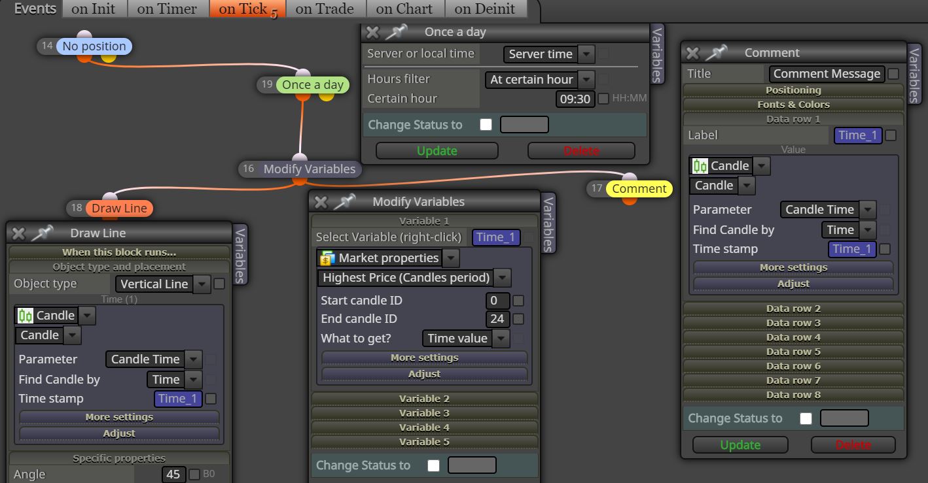Close the Modify Variables panel
928x483 pixels.
coord(321,202)
